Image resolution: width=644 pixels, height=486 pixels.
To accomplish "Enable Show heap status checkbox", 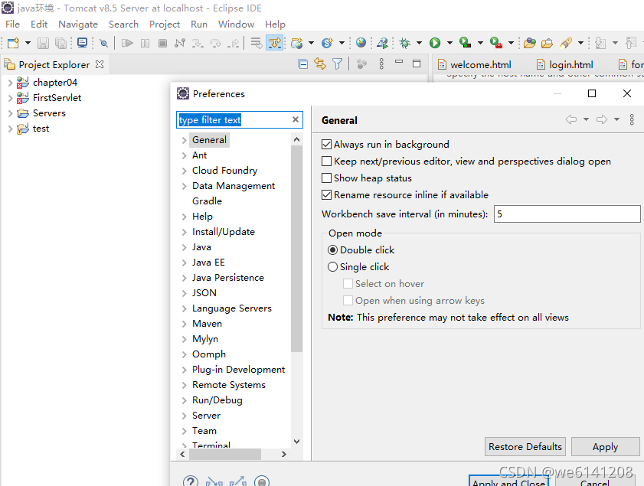I will pyautogui.click(x=326, y=178).
